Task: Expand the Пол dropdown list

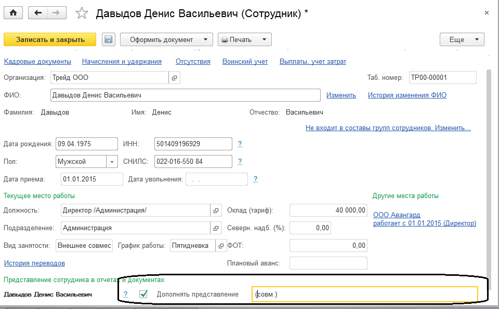Action: pyautogui.click(x=112, y=162)
